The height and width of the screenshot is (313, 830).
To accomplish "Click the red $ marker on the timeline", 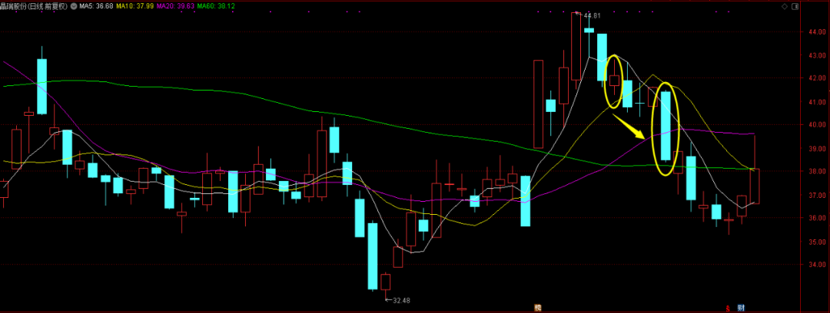I will click(729, 307).
